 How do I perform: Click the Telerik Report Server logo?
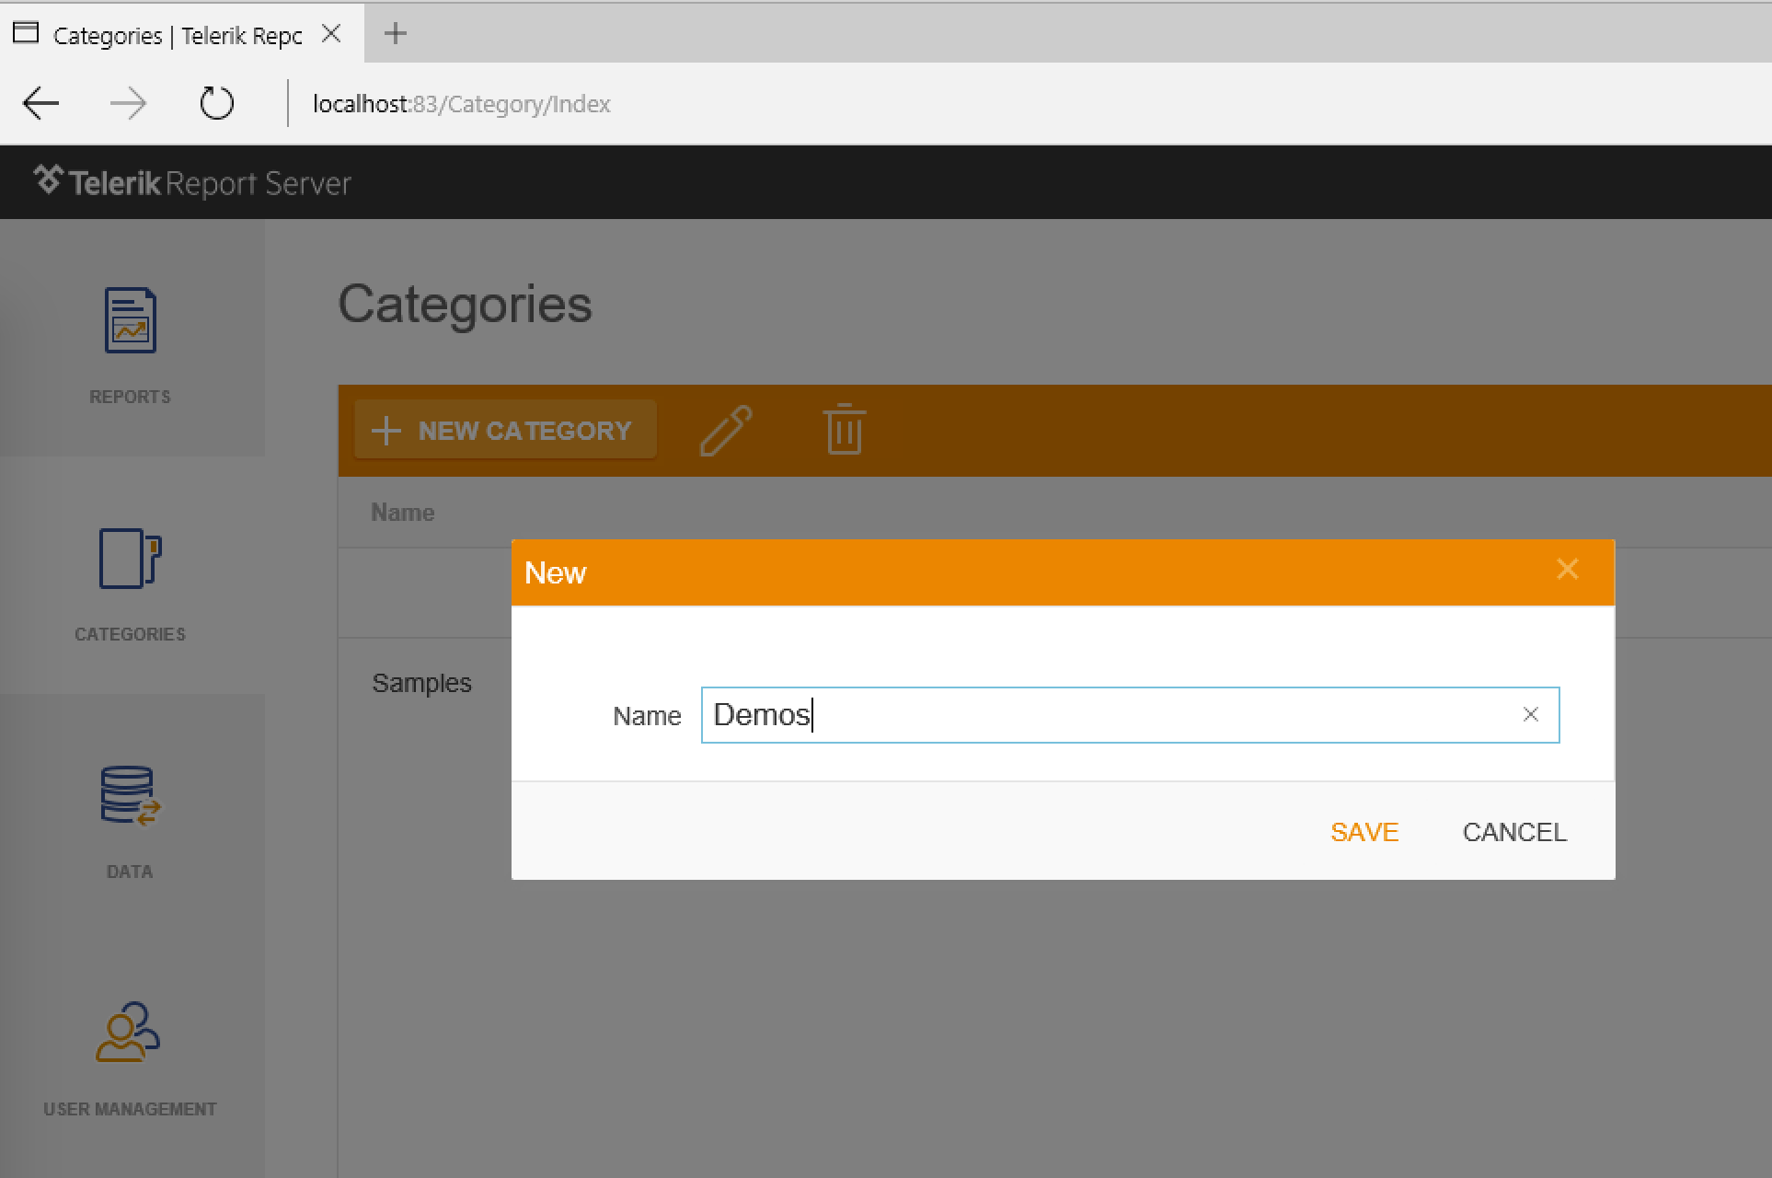click(192, 182)
